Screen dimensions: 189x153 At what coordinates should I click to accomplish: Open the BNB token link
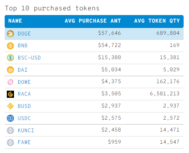coord(23,46)
